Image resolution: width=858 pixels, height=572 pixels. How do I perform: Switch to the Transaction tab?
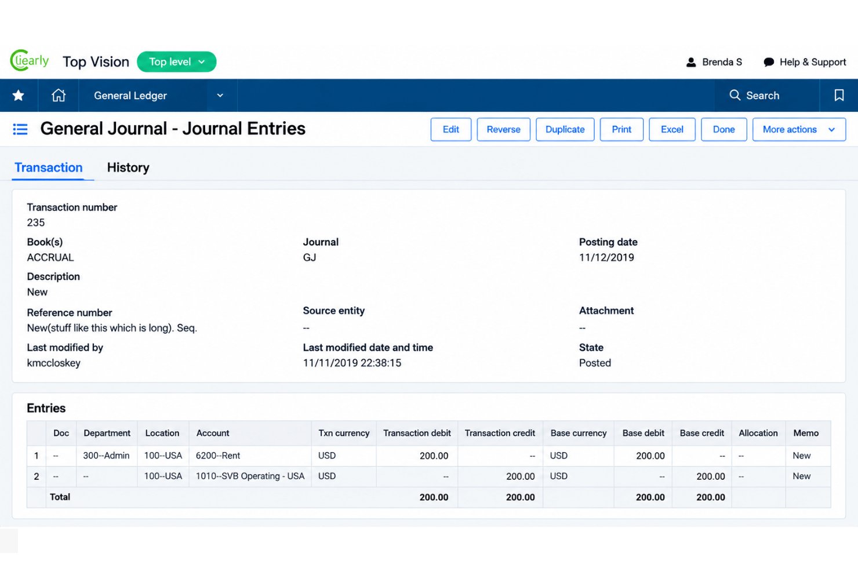49,167
